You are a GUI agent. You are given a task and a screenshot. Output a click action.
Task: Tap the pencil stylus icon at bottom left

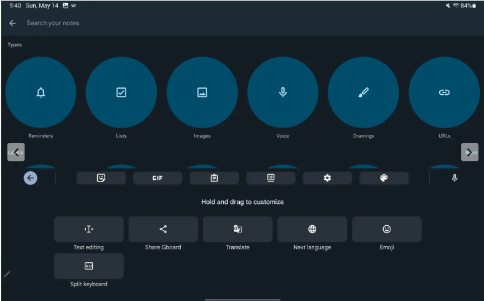coord(7,274)
